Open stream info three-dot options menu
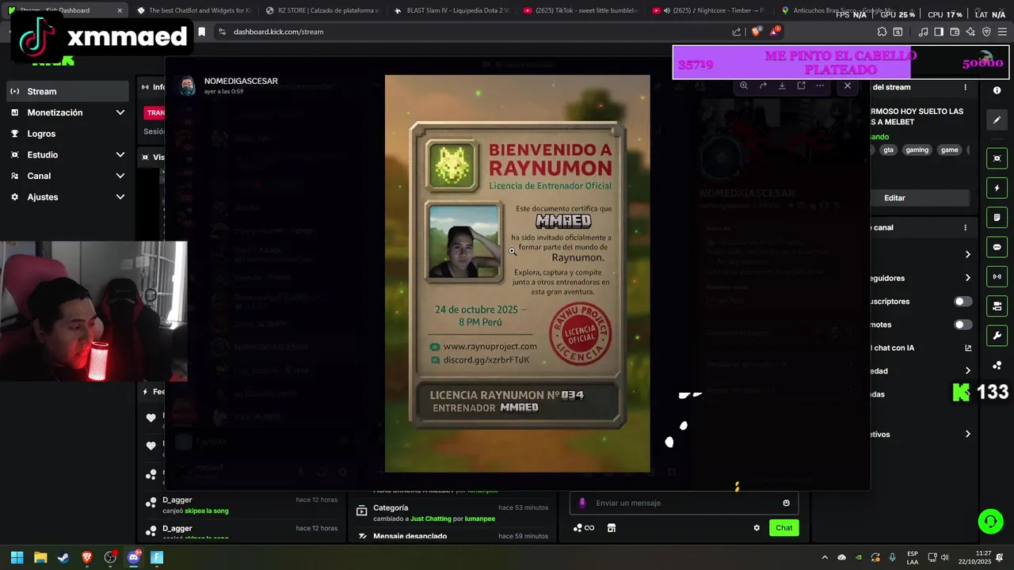The height and width of the screenshot is (570, 1014). (x=965, y=87)
